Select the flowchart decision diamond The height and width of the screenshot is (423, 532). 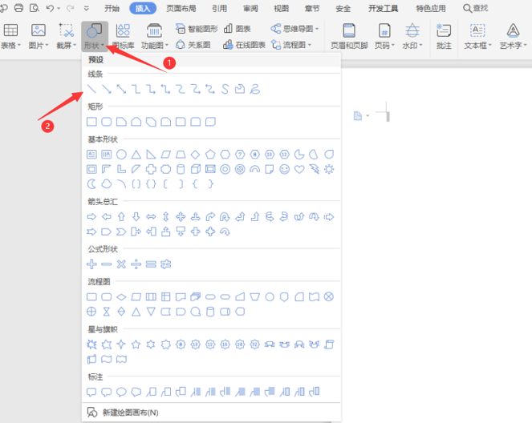coord(121,297)
